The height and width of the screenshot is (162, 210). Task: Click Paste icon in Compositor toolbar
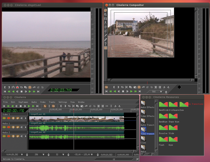pyautogui.click(x=135, y=87)
